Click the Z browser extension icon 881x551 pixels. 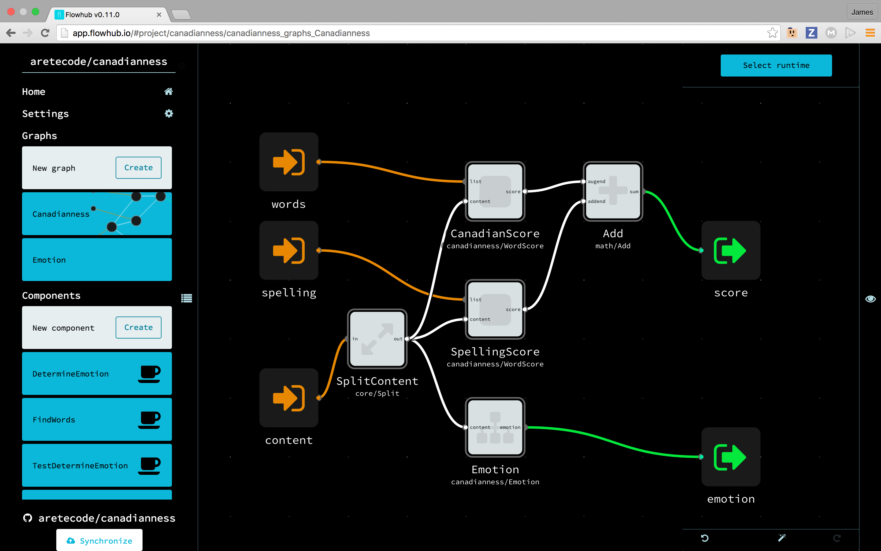[811, 33]
